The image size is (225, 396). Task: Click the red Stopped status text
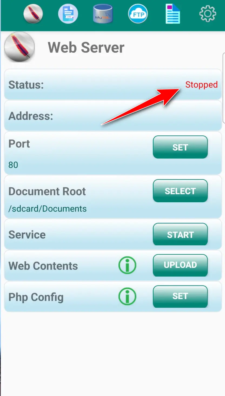(x=201, y=85)
